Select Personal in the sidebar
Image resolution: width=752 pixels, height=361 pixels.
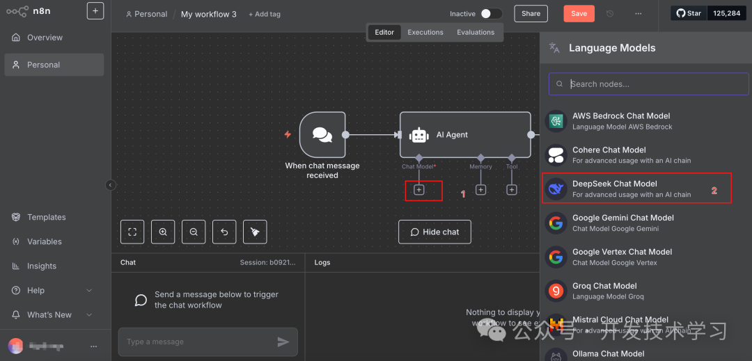tap(54, 65)
